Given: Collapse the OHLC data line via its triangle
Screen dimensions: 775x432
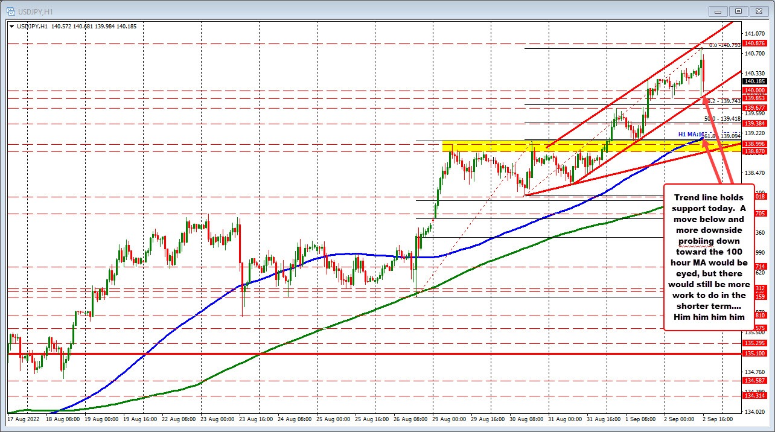Looking at the screenshot, I should (x=12, y=26).
